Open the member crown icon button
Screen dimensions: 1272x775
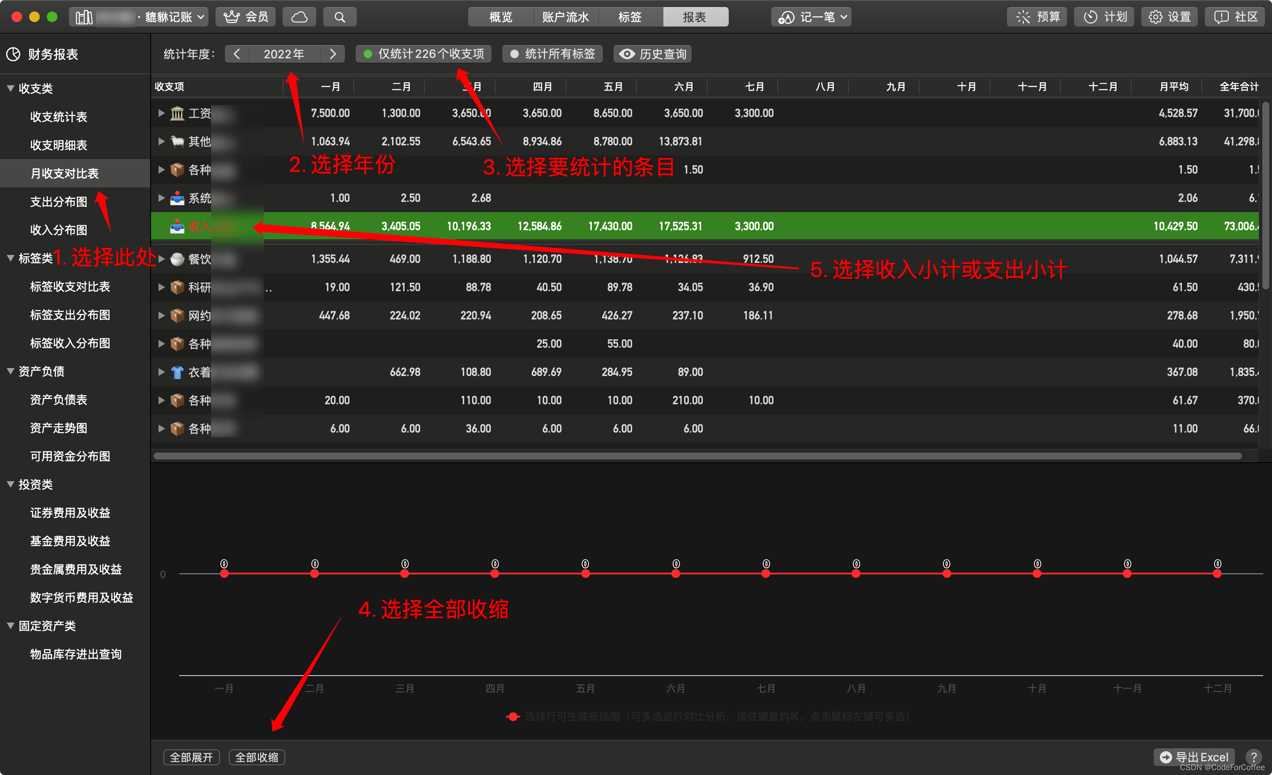tap(245, 17)
